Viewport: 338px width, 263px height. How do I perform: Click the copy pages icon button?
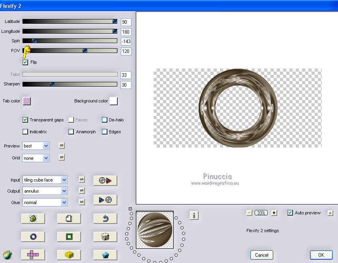tap(69, 219)
